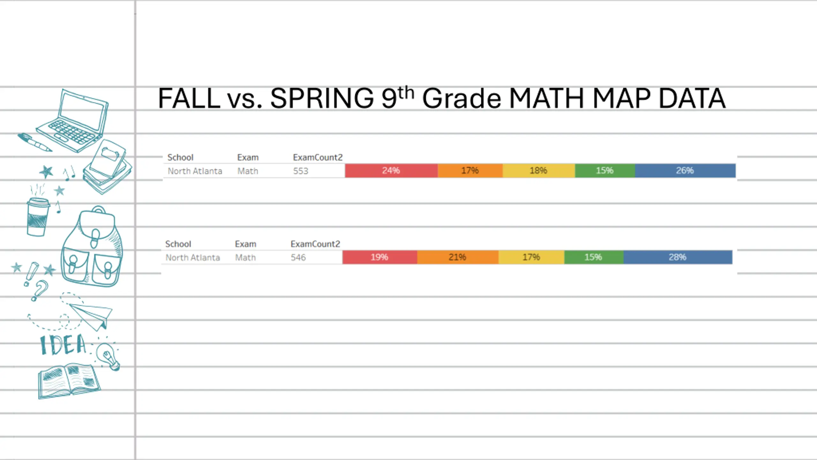Screen dimensions: 817x460
Task: Click the backpack drawing
Action: click(x=92, y=246)
